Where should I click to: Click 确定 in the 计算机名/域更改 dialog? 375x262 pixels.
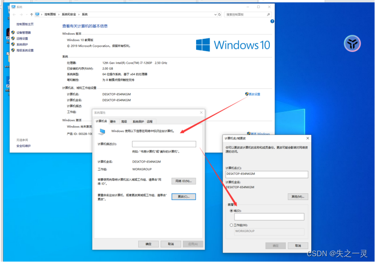click(276, 246)
